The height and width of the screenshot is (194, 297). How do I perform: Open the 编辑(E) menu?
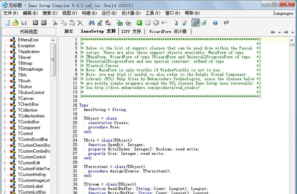tap(30, 13)
